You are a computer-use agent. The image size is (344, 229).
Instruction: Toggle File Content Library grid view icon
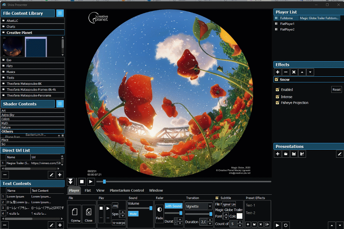pos(60,13)
